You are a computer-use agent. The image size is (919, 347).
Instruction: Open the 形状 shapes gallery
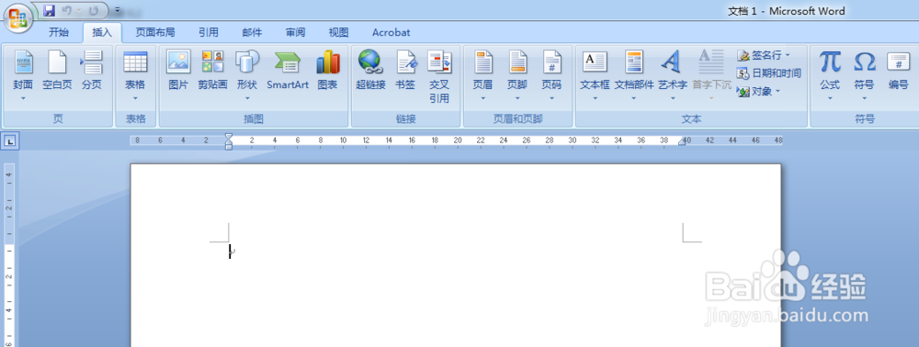pyautogui.click(x=247, y=76)
